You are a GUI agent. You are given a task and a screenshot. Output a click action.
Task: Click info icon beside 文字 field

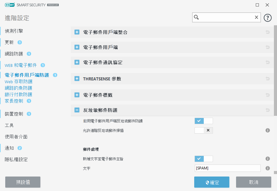click(267, 168)
